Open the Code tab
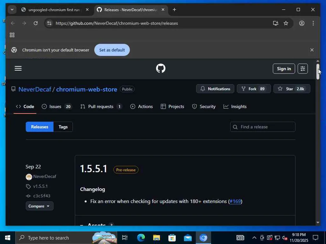The image size is (326, 244). 25,106
